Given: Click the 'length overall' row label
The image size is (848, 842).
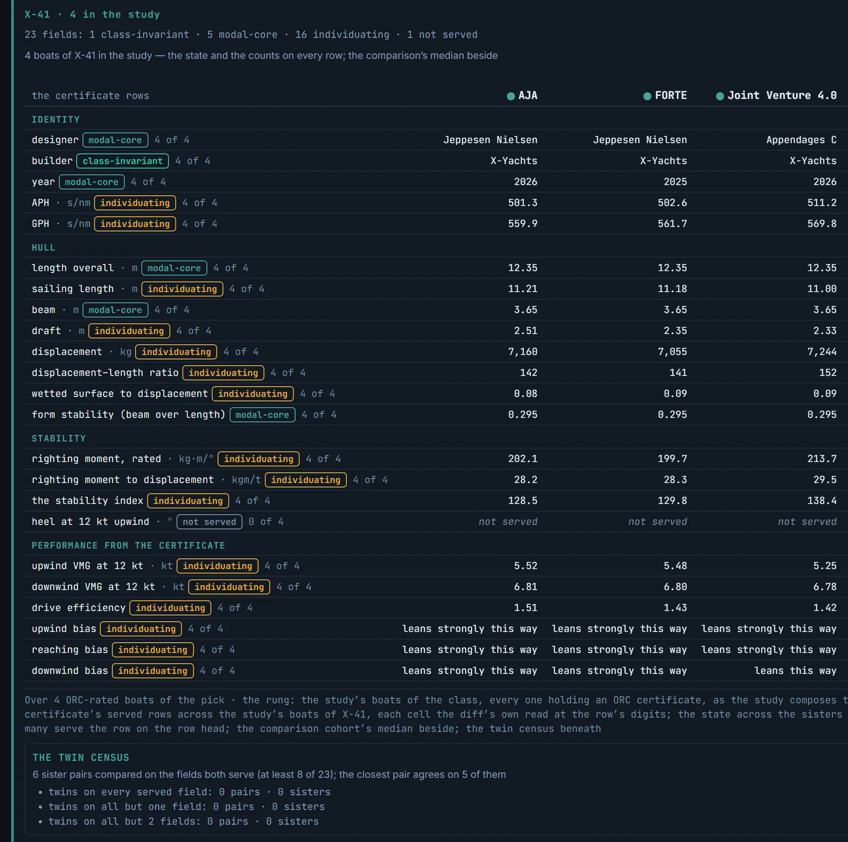Looking at the screenshot, I should pyautogui.click(x=73, y=268).
